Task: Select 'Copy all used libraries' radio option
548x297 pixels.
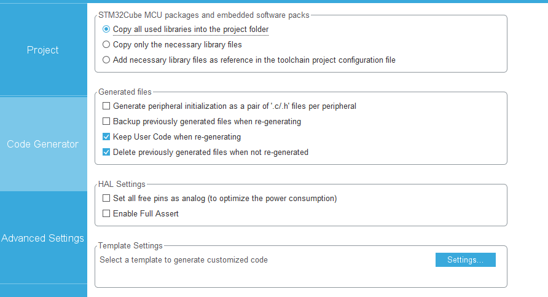Action: coord(107,29)
